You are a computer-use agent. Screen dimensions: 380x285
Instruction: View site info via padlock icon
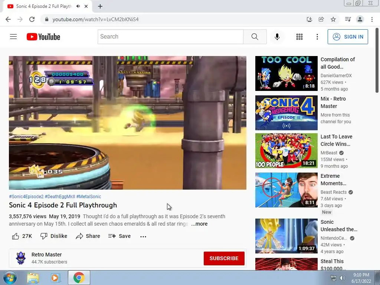coord(47,19)
